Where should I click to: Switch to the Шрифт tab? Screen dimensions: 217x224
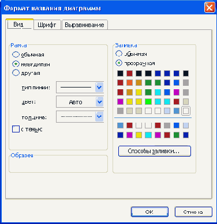47,25
